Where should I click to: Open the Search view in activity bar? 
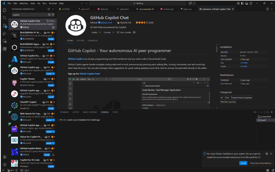[x=5, y=18]
